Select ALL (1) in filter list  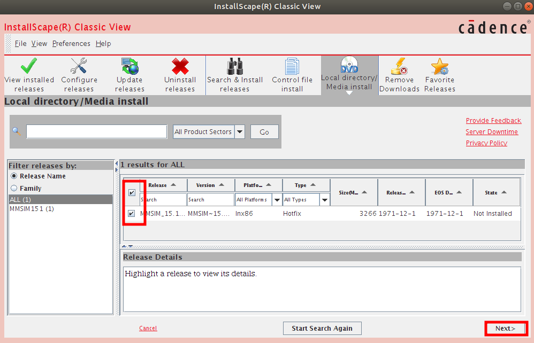(x=60, y=199)
